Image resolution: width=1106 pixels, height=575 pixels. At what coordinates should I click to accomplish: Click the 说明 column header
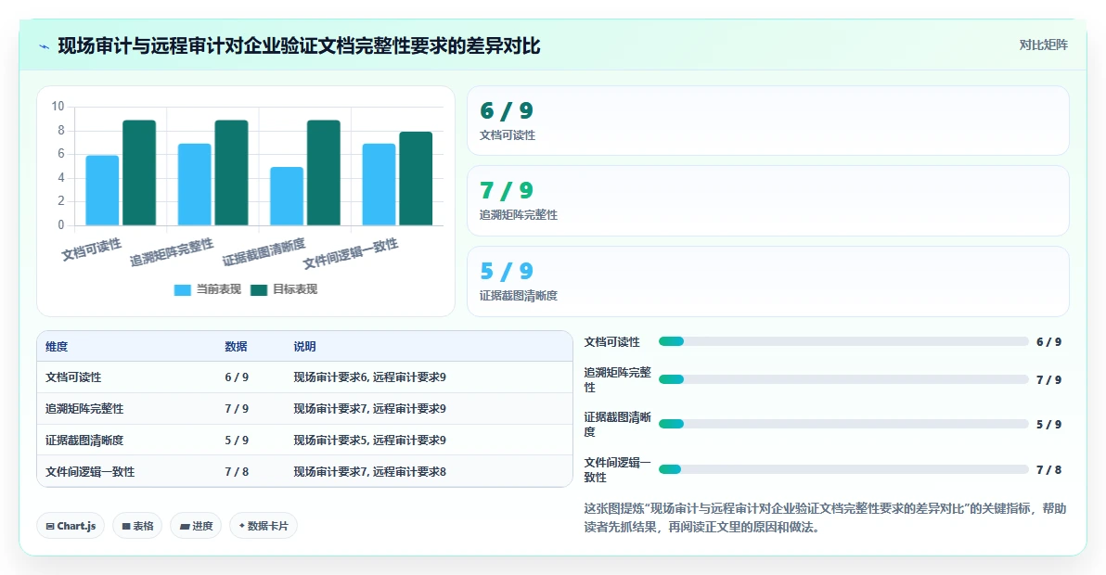[x=304, y=347]
